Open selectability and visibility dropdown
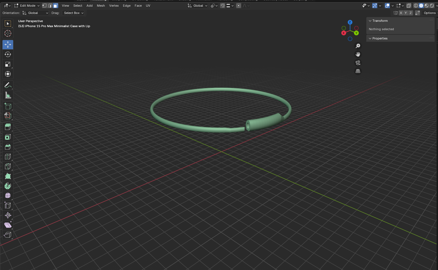This screenshot has height=270, width=438. pos(366,6)
